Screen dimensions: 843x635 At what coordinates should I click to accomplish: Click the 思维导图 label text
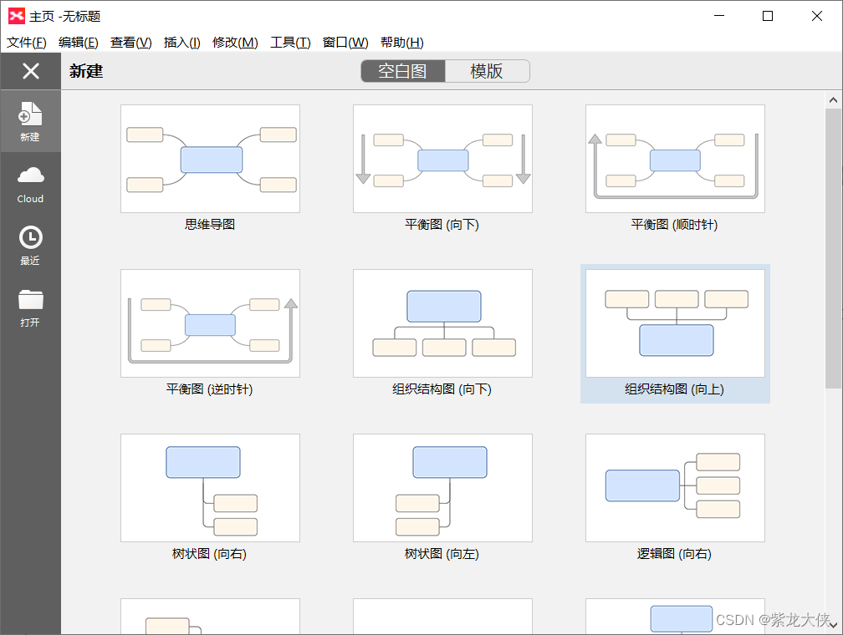pos(210,225)
